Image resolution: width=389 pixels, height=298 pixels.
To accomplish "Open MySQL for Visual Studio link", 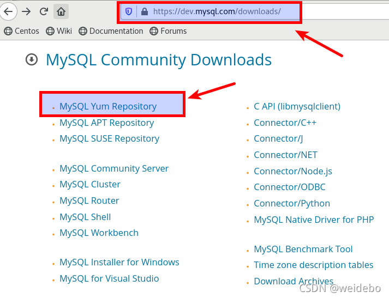I will coord(109,279).
